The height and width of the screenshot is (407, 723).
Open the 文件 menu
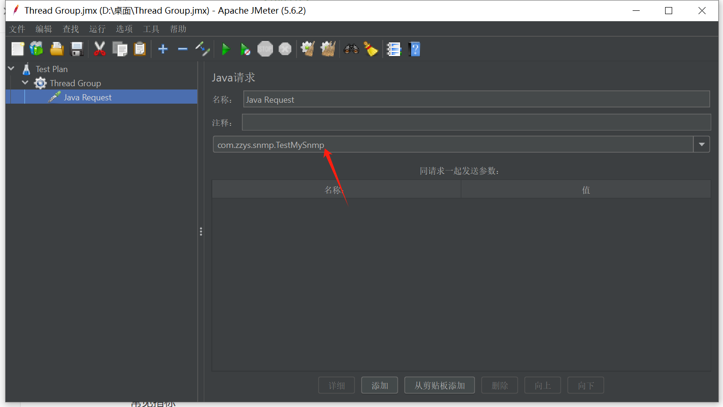click(17, 29)
